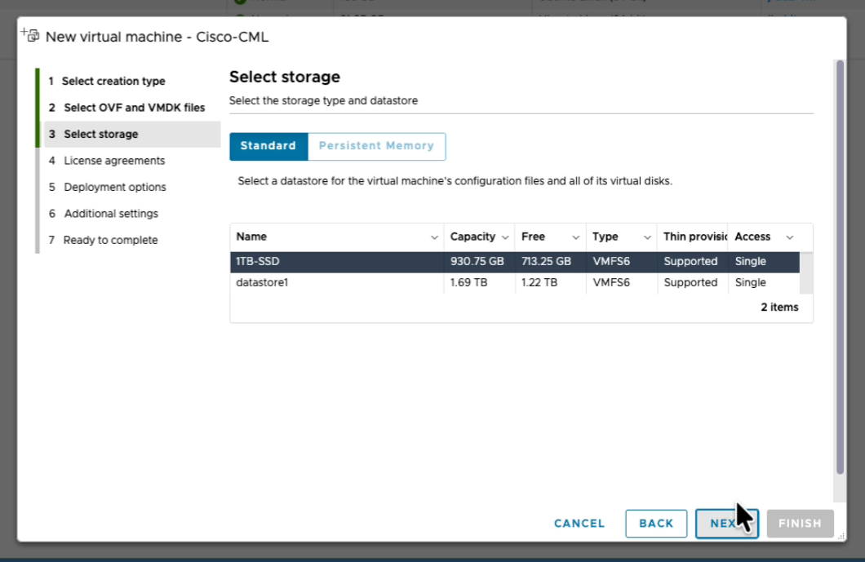Viewport: 865px width, 562px height.
Task: Open the Type column chevron menu
Action: pyautogui.click(x=647, y=237)
